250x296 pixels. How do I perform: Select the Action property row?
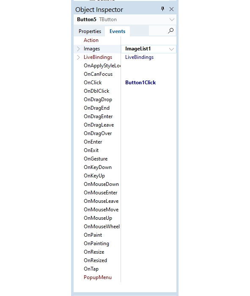coord(125,40)
